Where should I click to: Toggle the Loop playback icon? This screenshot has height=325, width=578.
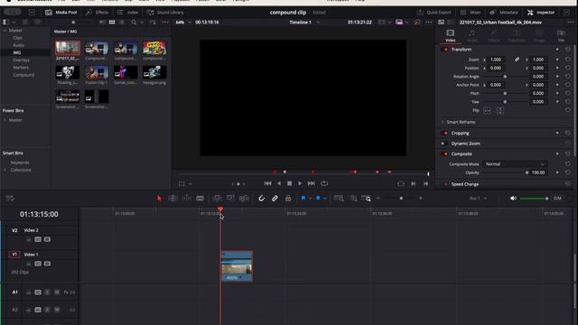324,183
